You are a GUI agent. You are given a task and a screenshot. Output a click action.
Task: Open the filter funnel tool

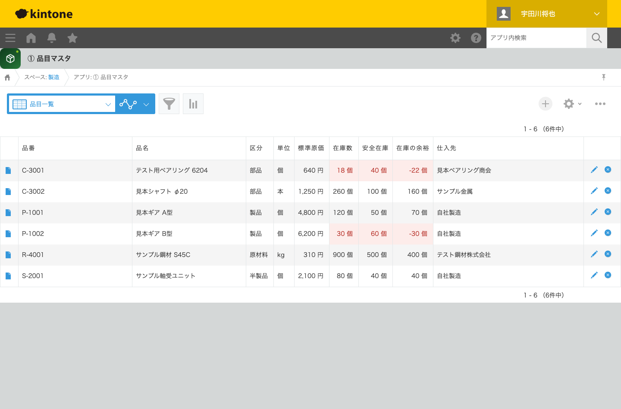point(169,104)
